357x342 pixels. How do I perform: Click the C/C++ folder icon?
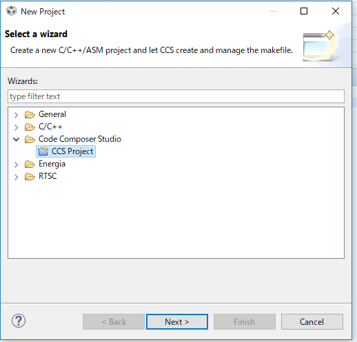(x=30, y=127)
